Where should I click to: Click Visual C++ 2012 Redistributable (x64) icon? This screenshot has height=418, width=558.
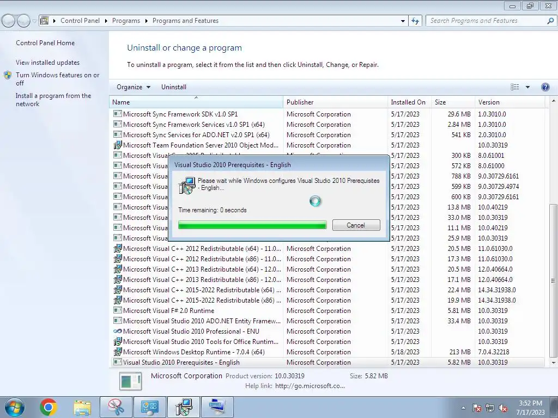pos(118,248)
